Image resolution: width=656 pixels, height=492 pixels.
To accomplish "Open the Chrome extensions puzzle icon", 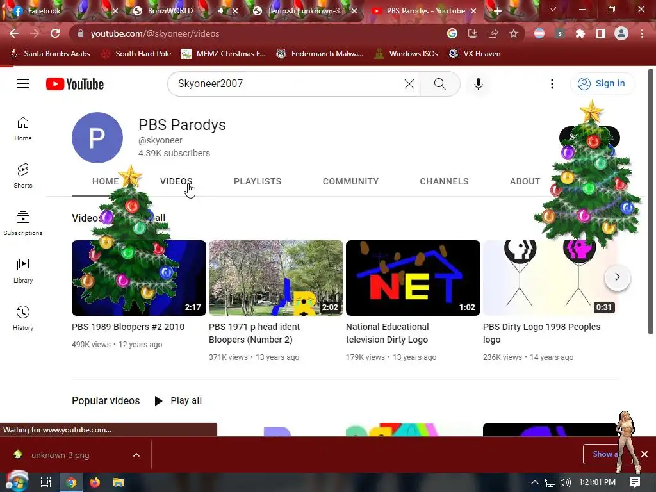I will (x=580, y=33).
